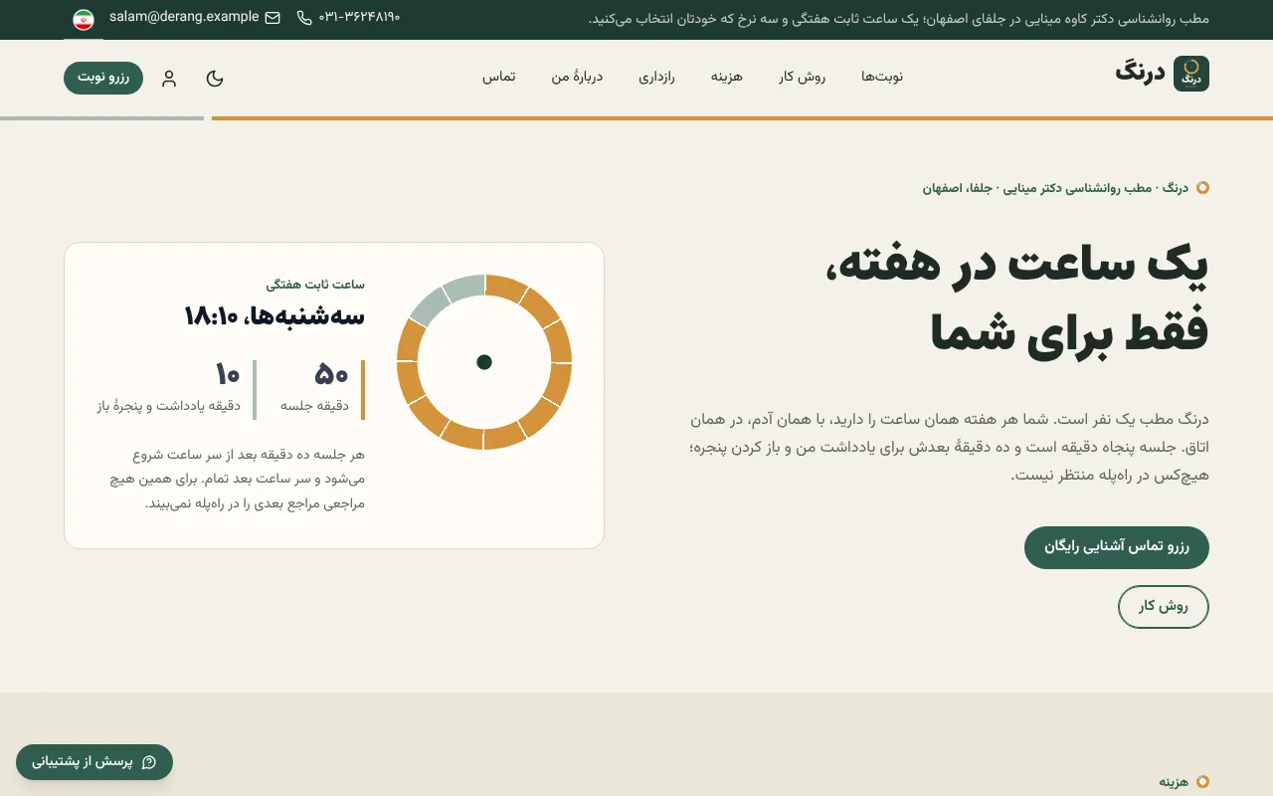Image resolution: width=1273 pixels, height=796 pixels.
Task: Open the پرسش از پشتیبانی chat button
Action: click(94, 762)
